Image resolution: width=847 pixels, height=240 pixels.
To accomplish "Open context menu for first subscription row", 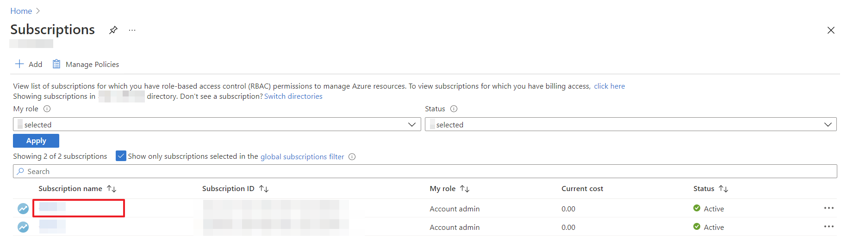I will 828,208.
